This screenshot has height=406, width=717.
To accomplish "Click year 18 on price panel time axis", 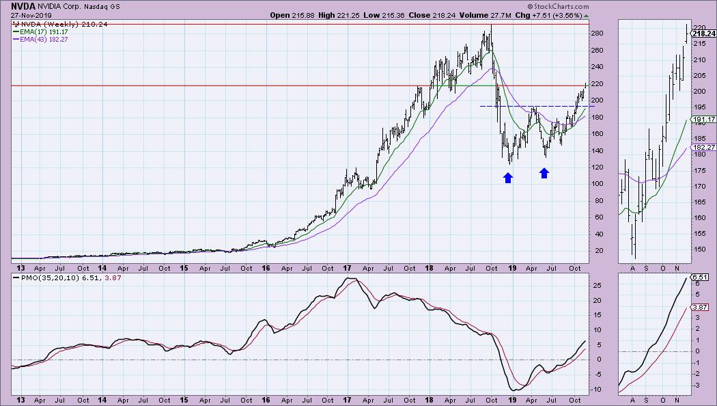I will (x=429, y=268).
